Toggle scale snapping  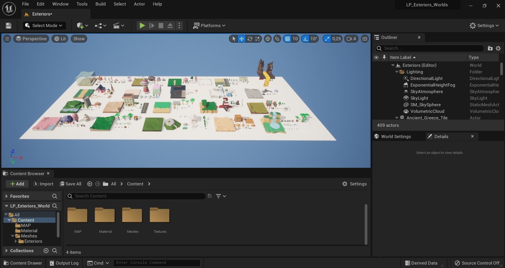[x=327, y=39]
